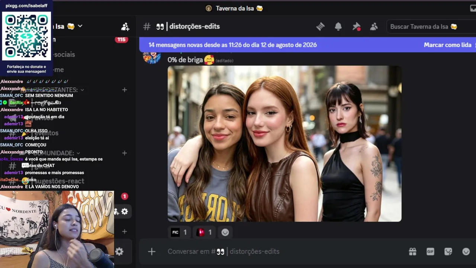Click the red 115 mentions badge
The height and width of the screenshot is (268, 476).
tap(121, 39)
